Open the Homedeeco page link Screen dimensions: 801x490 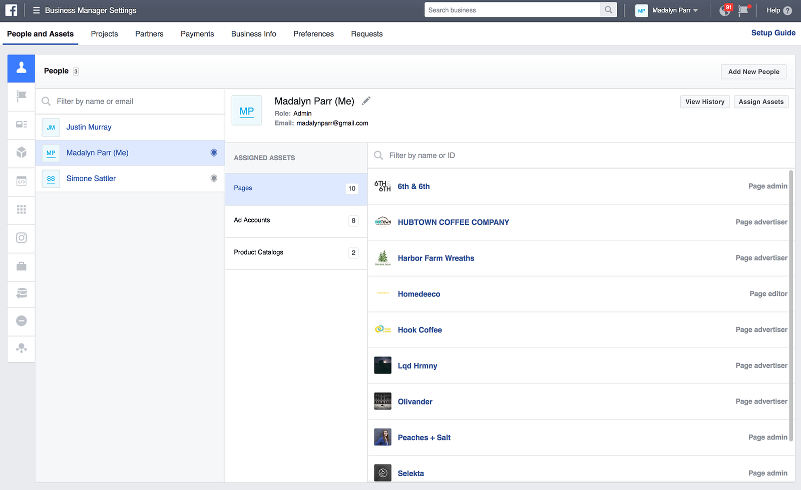(x=419, y=294)
